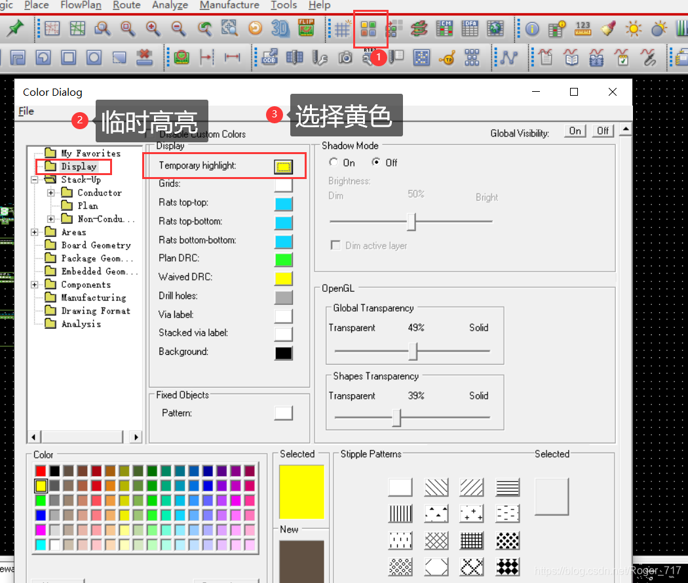This screenshot has height=583, width=688.
Task: Click the pushpin icon in toolbar
Action: click(x=14, y=29)
